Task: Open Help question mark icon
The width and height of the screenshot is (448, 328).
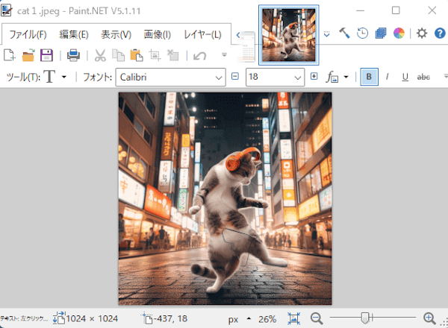Action: pos(440,33)
